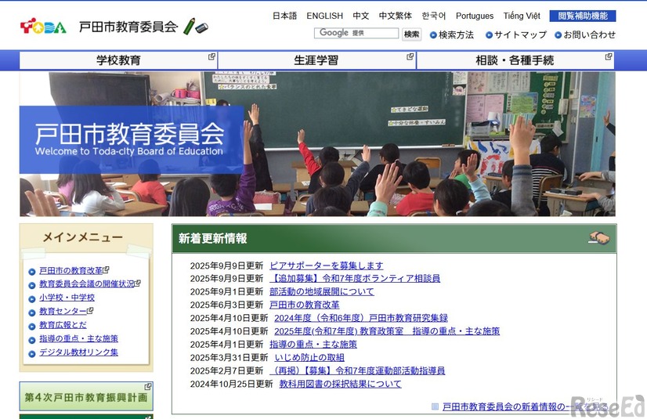Click the 戸田市教育委員会 site title in header
The width and height of the screenshot is (647, 419).
coord(128,27)
